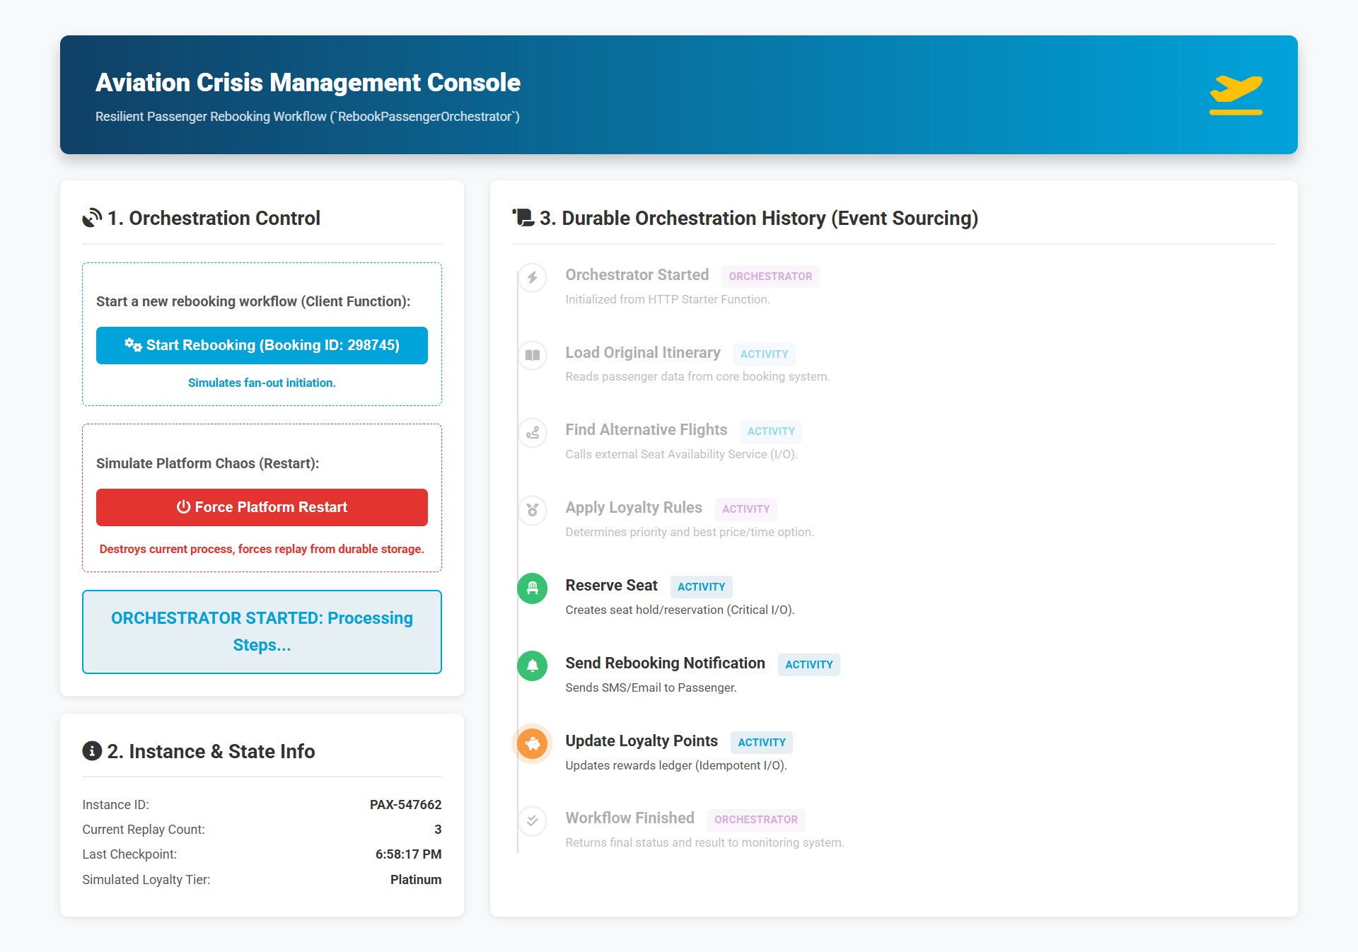Click the green Reserve Seat chair icon
This screenshot has height=952, width=1358.
[533, 588]
